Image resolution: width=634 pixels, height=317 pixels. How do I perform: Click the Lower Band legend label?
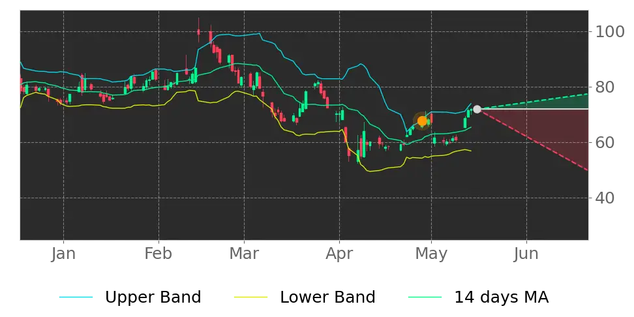[x=327, y=297]
